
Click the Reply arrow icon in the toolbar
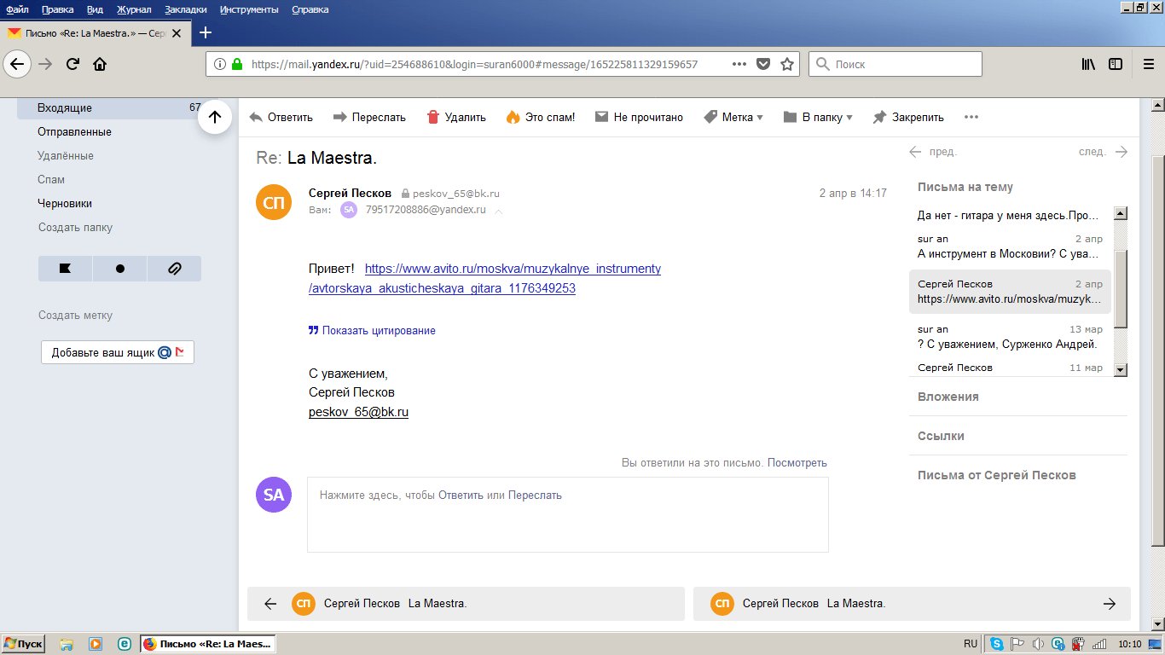coord(256,118)
